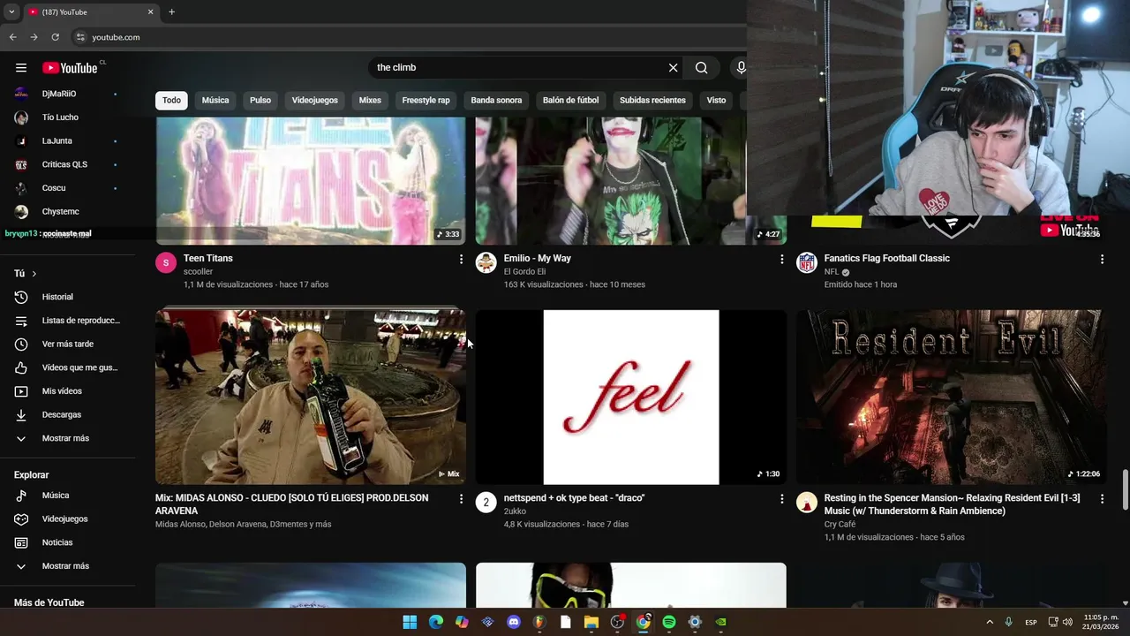Open options menu for Emilio - My Way video

pyautogui.click(x=781, y=259)
